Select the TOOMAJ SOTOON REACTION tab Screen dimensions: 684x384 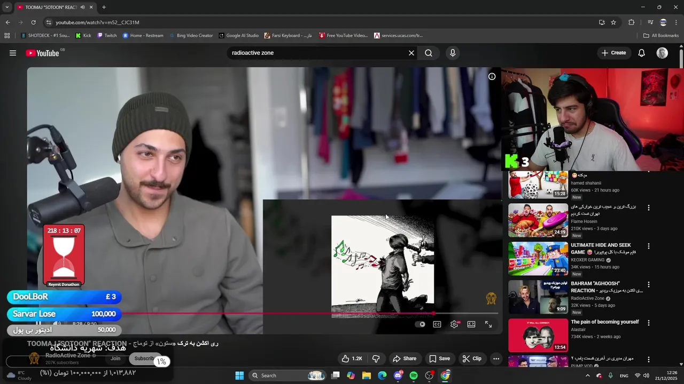point(55,7)
